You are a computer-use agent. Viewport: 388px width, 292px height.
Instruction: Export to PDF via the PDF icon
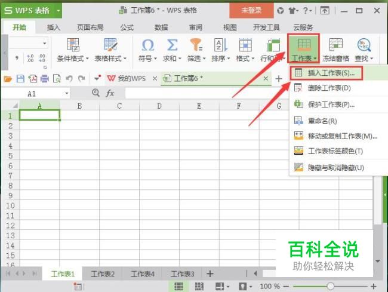pos(33,79)
